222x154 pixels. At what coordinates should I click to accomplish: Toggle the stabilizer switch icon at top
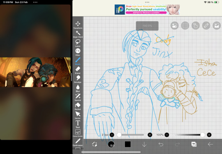coord(174,25)
